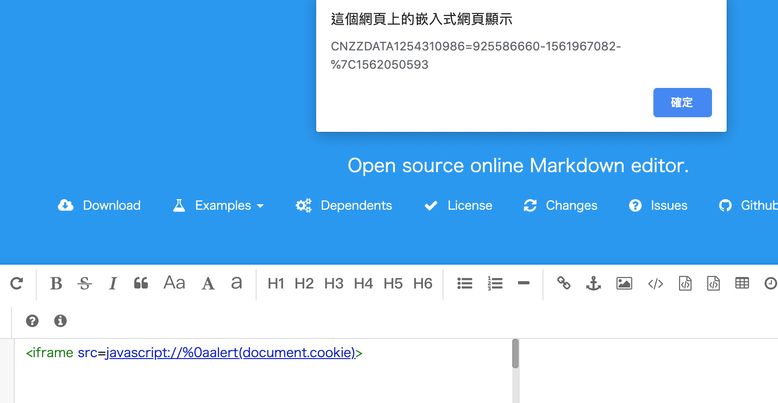Apply italic formatting
778x403 pixels.
click(x=113, y=283)
